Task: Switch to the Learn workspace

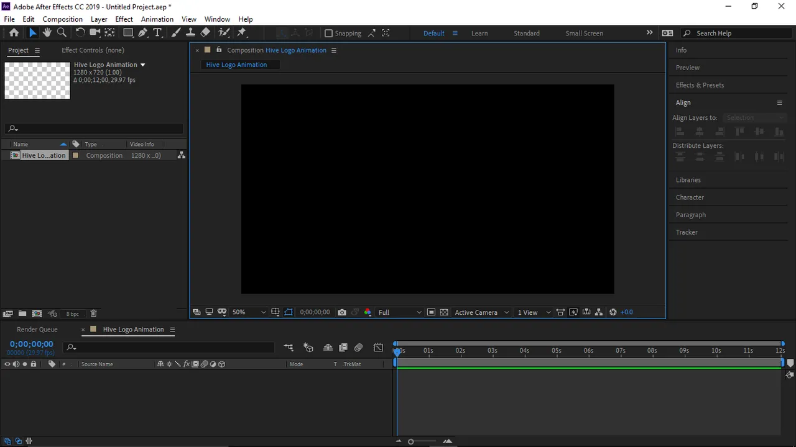Action: click(x=479, y=34)
